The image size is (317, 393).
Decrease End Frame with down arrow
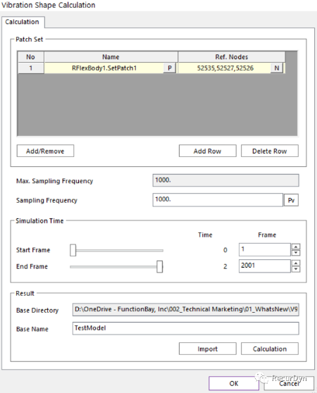(296, 269)
